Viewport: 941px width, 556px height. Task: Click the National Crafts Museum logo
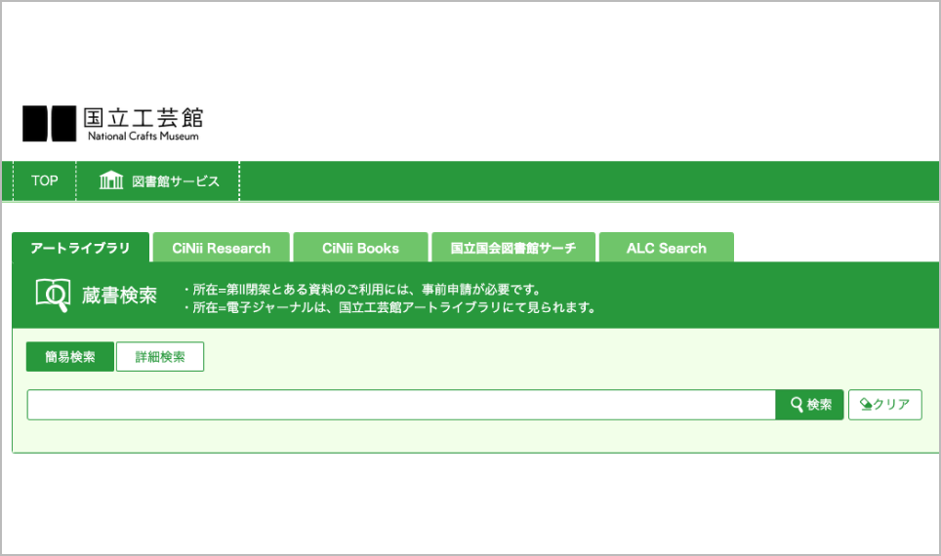point(113,124)
